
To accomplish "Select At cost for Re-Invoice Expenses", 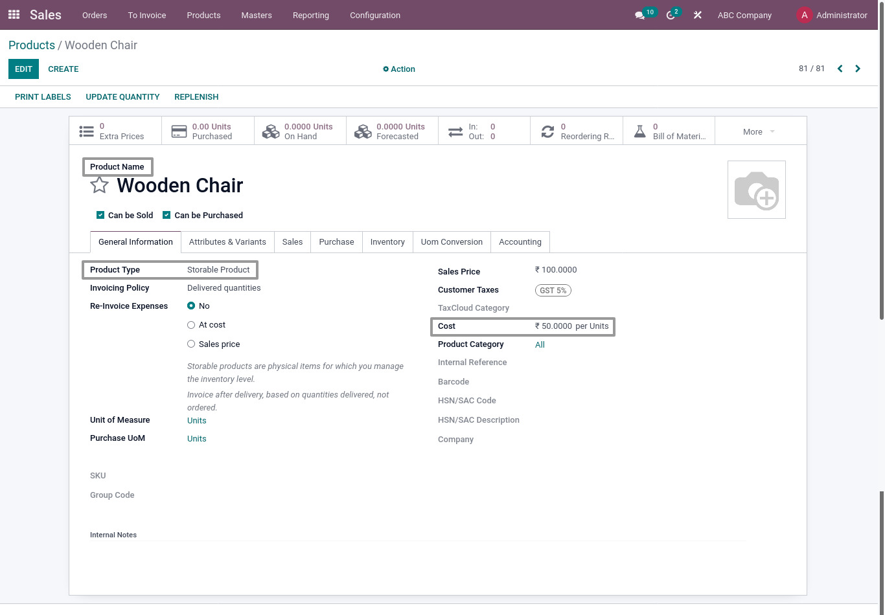I will [191, 324].
